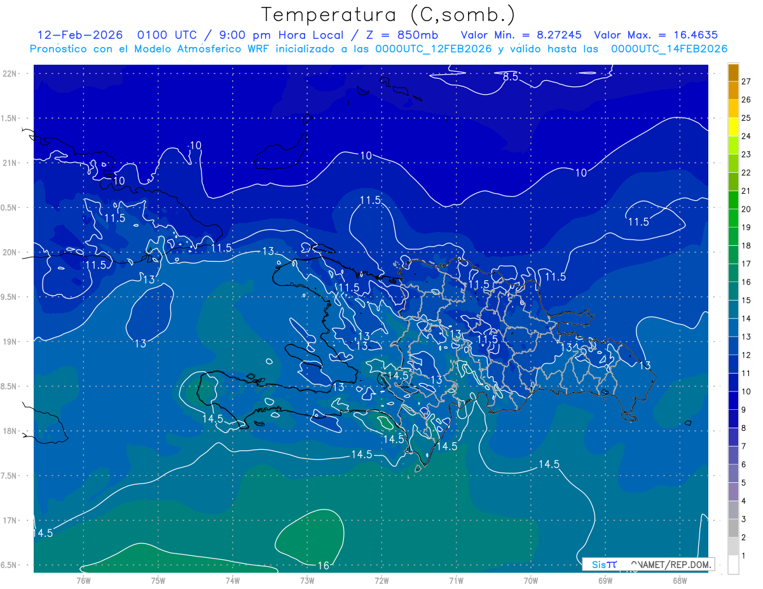763x589 pixels.
Task: Click the color bar number '6'
Action: pyautogui.click(x=744, y=465)
